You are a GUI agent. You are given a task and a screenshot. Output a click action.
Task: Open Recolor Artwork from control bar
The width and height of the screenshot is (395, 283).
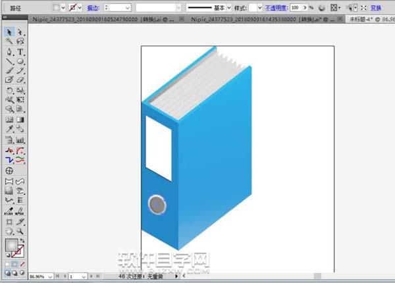[322, 8]
